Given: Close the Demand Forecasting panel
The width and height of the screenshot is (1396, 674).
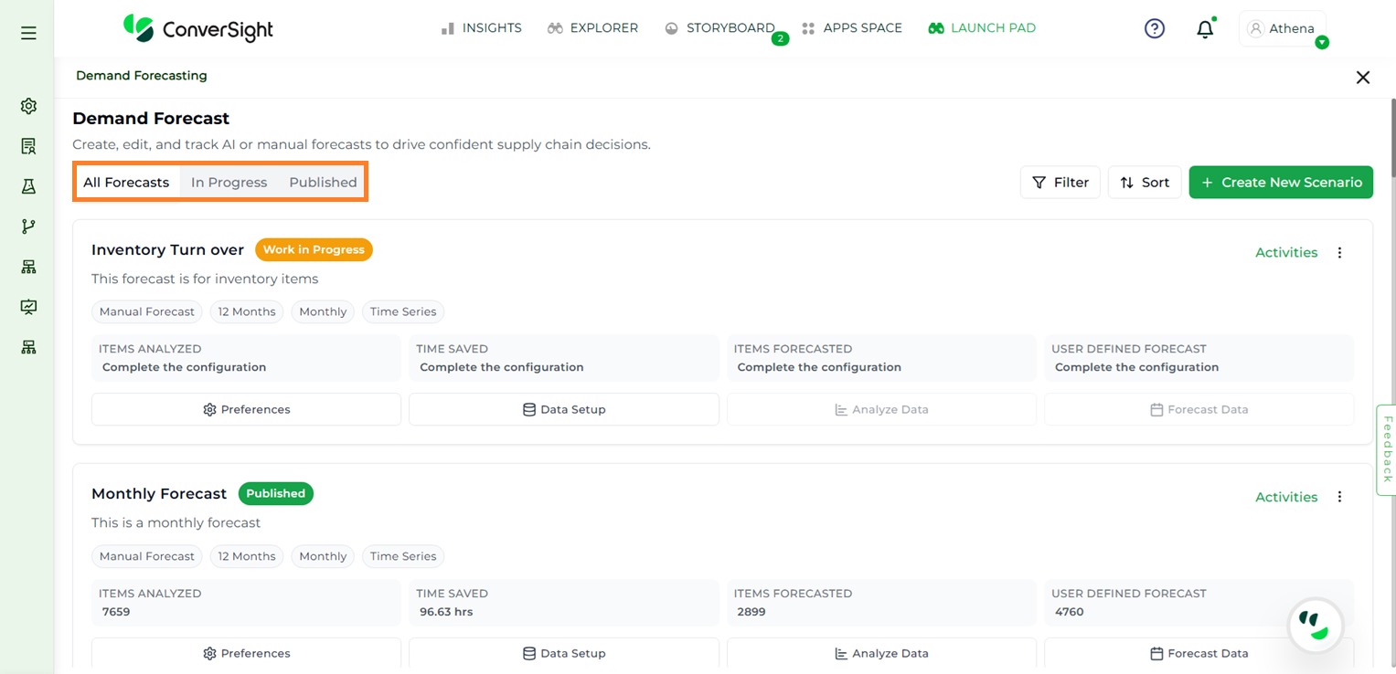Looking at the screenshot, I should pos(1362,78).
